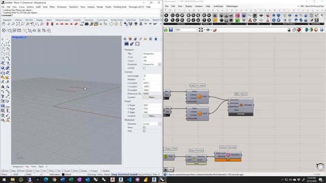
Task: Switch to the Top viewport tab
Action: pos(27,166)
